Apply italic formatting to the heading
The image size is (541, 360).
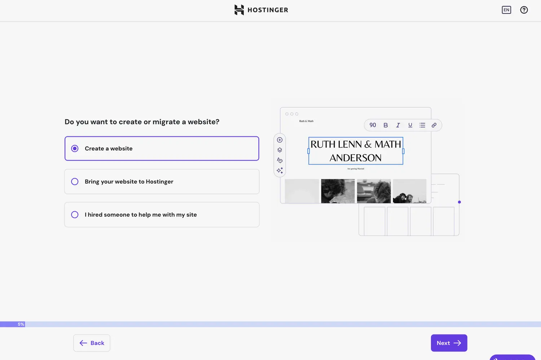point(398,125)
